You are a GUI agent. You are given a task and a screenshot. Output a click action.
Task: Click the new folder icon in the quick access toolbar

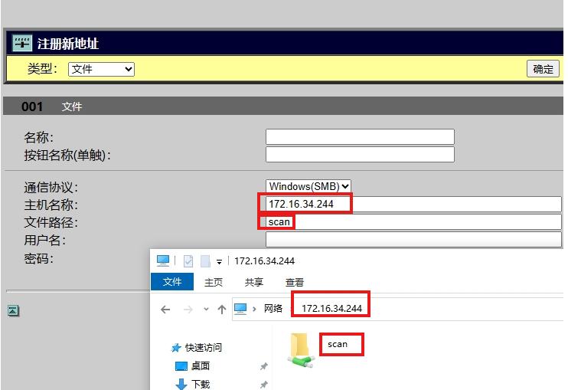click(x=205, y=261)
